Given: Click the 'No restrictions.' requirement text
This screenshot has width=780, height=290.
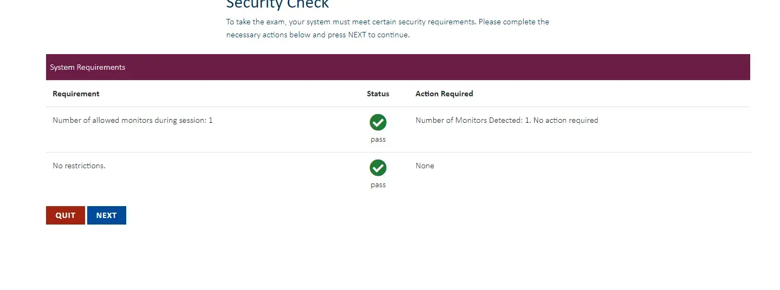Looking at the screenshot, I should pos(79,166).
